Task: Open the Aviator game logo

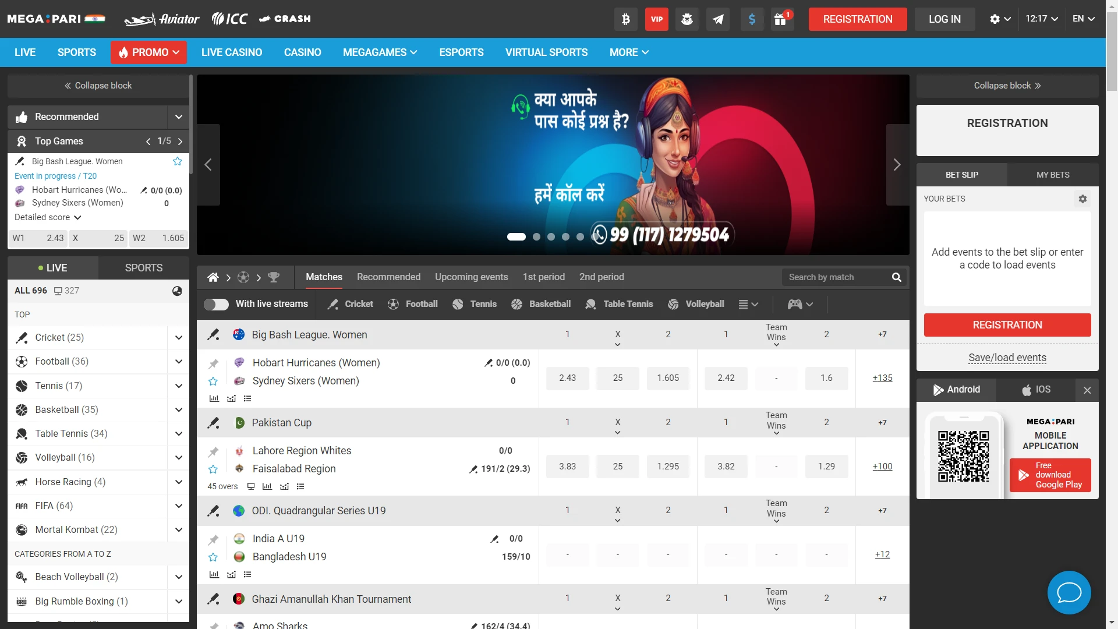Action: [x=162, y=19]
